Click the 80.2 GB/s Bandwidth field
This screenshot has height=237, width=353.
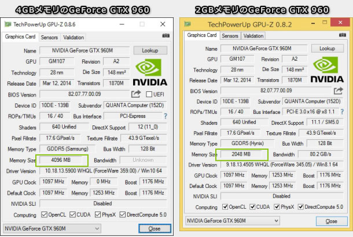click(321, 154)
